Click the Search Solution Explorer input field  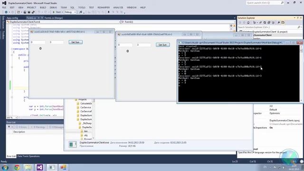(267, 27)
